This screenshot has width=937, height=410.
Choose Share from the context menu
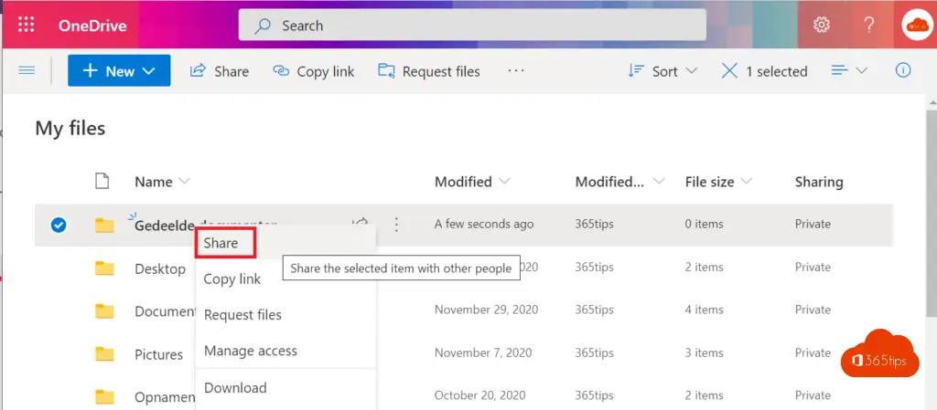click(221, 243)
